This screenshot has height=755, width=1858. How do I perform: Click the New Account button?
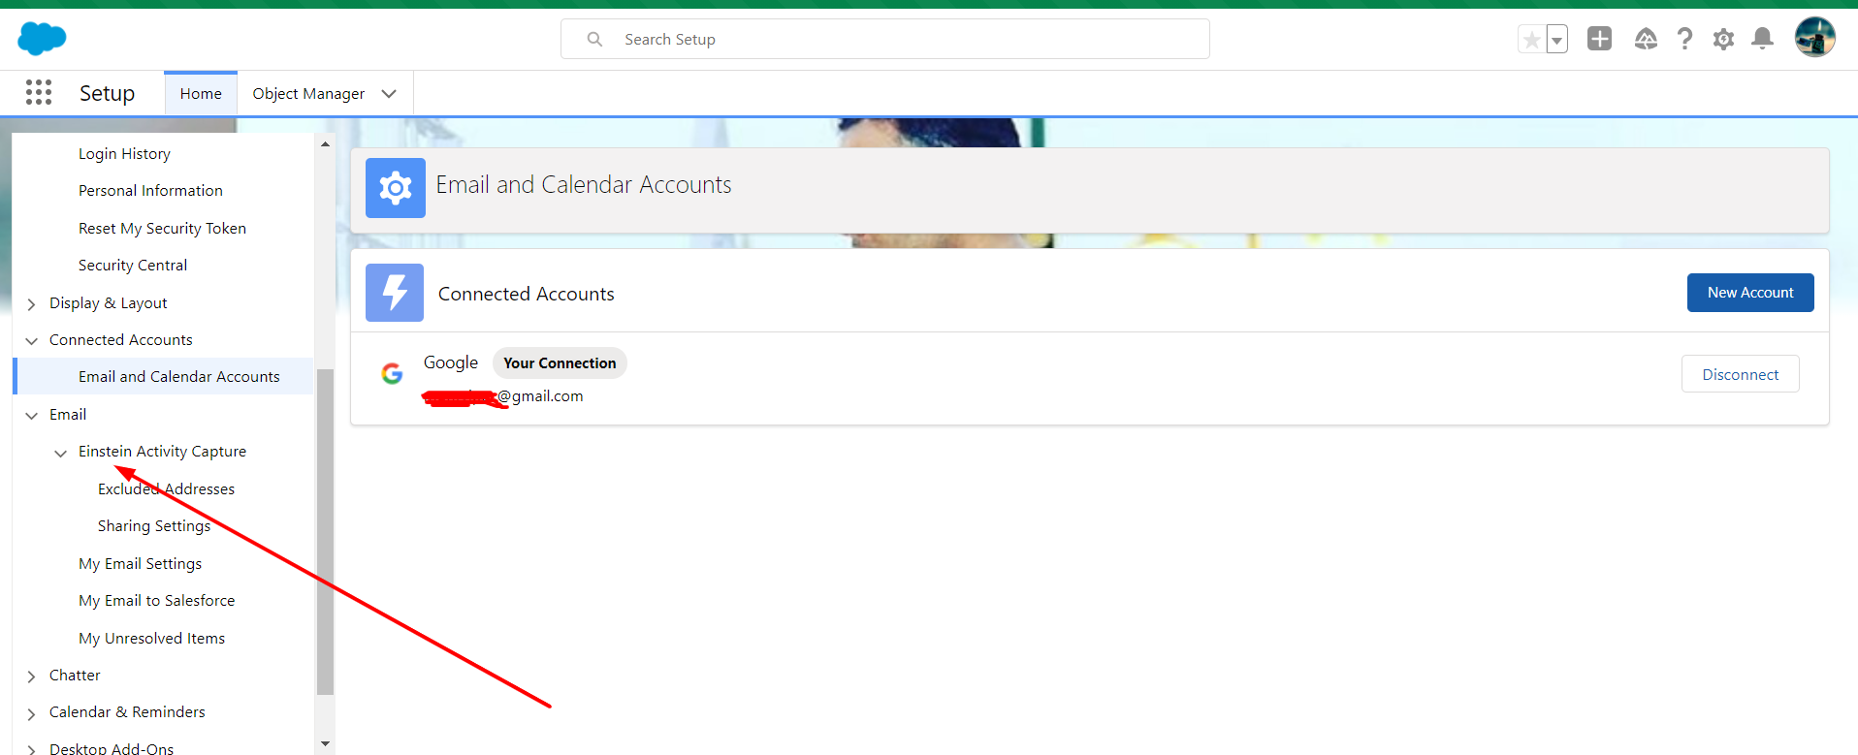(1749, 293)
